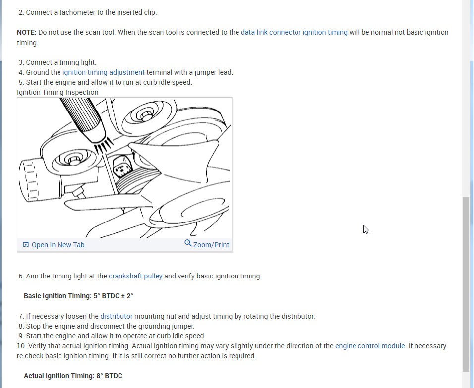Follow the ignition timing adjustment link

104,72
